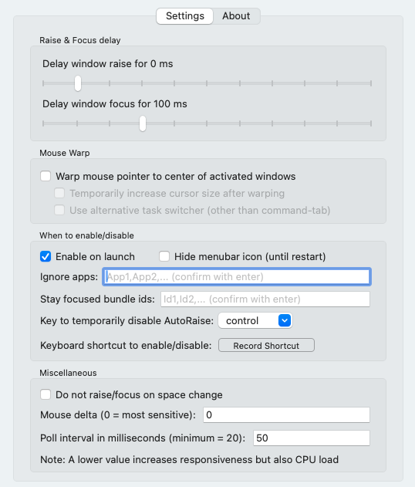Enable Do not raise/focus on space change

[x=46, y=394]
